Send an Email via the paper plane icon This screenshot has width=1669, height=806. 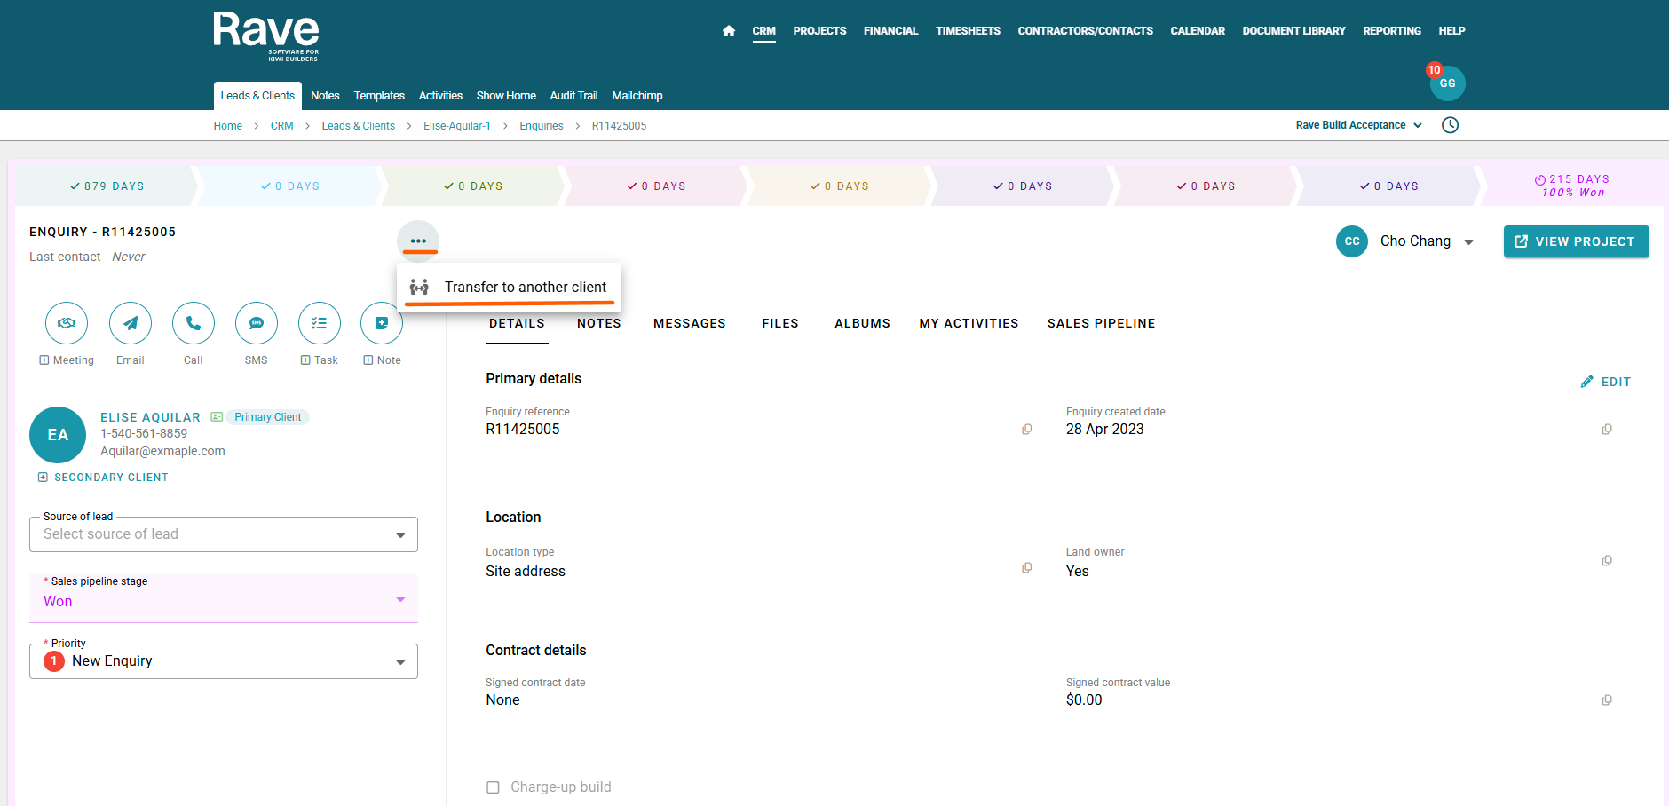point(131,324)
